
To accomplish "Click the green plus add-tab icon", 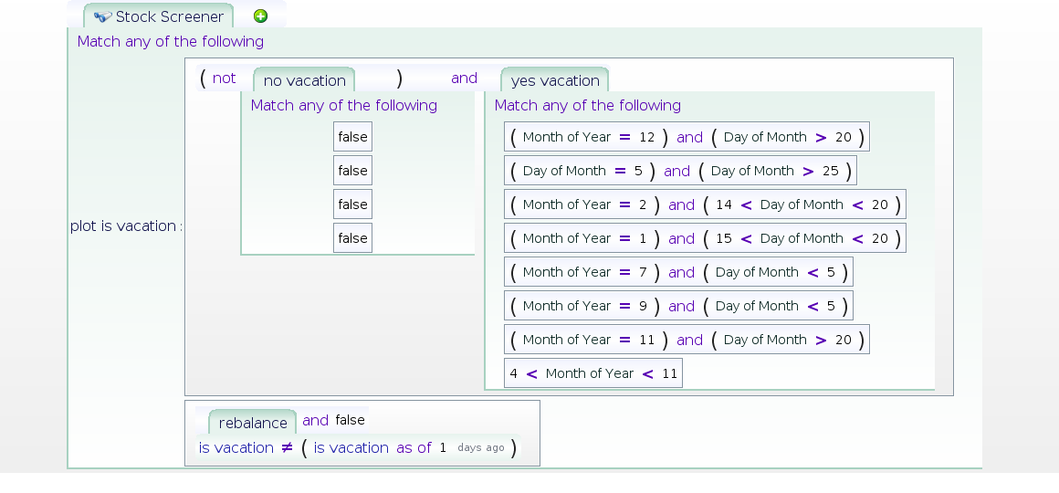I will pyautogui.click(x=260, y=16).
